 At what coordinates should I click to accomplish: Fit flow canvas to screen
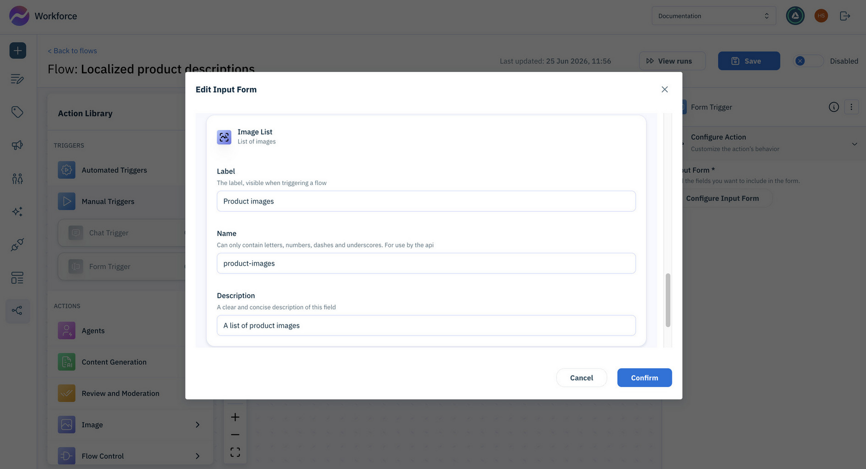point(235,452)
